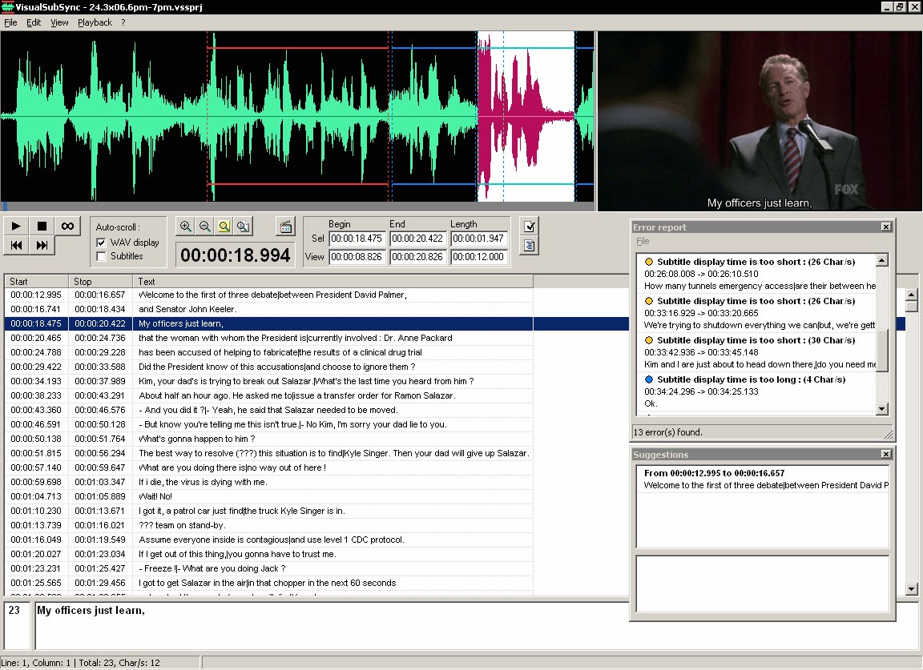This screenshot has width=923, height=670.
Task: Enable looping with the infinity playback icon
Action: pos(67,226)
